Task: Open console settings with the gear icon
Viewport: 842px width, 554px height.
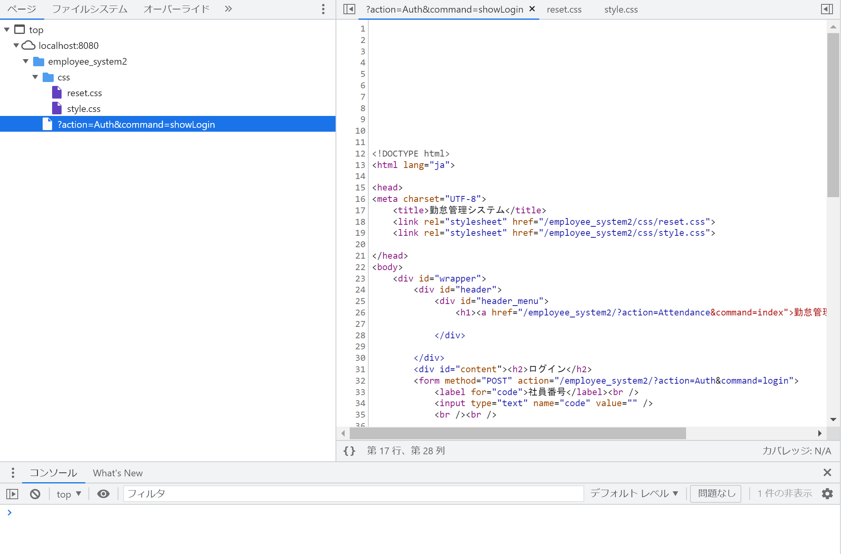Action: 828,494
